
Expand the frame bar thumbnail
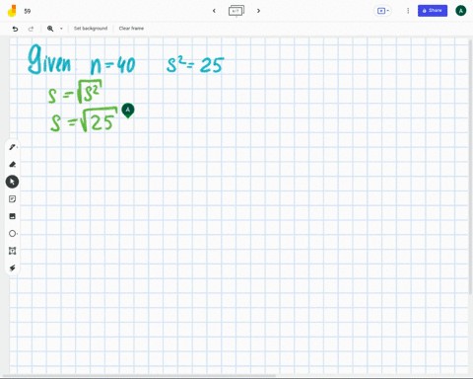pos(236,11)
